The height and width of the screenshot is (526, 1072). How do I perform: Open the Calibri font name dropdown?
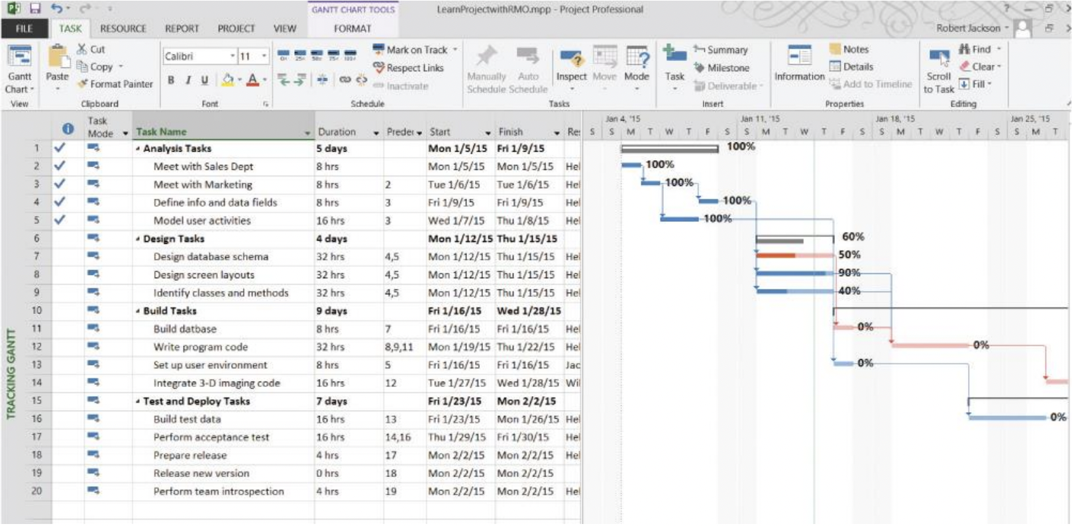(x=233, y=56)
